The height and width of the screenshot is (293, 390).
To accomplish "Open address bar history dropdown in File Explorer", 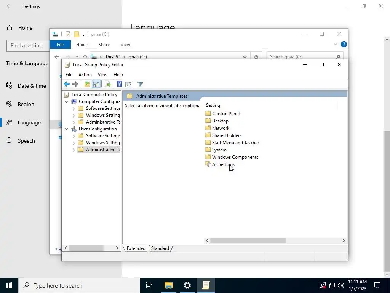I will [x=245, y=57].
